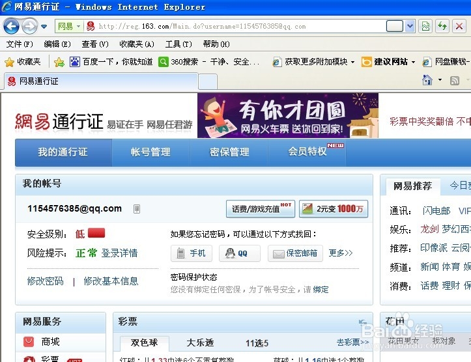The image size is (471, 362).
Task: Open the 编辑(E) menu
Action: [57, 44]
